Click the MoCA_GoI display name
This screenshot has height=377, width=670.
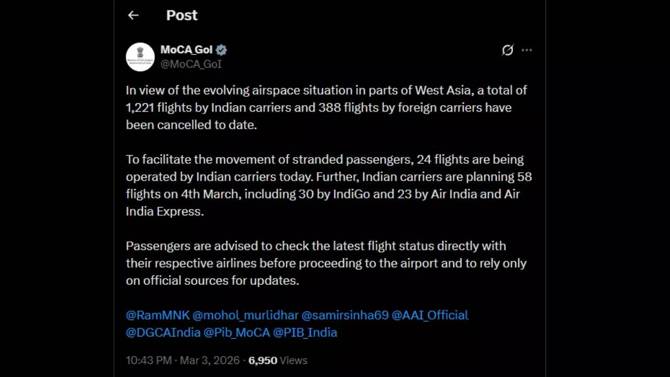187,50
